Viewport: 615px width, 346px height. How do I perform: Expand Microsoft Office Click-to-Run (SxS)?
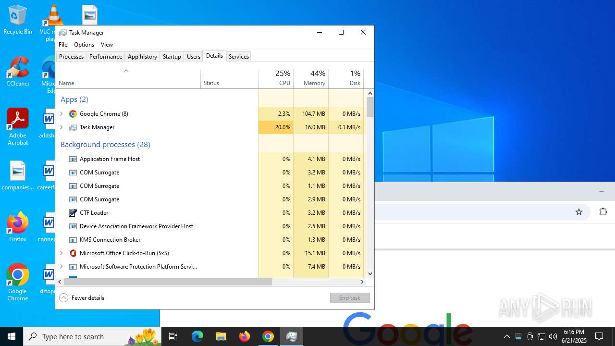(61, 253)
